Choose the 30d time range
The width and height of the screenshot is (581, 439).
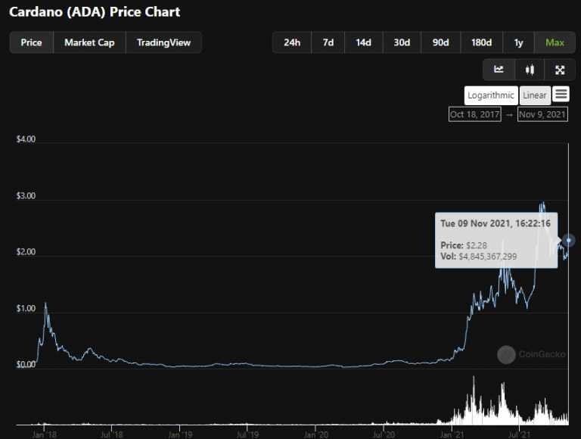[402, 42]
